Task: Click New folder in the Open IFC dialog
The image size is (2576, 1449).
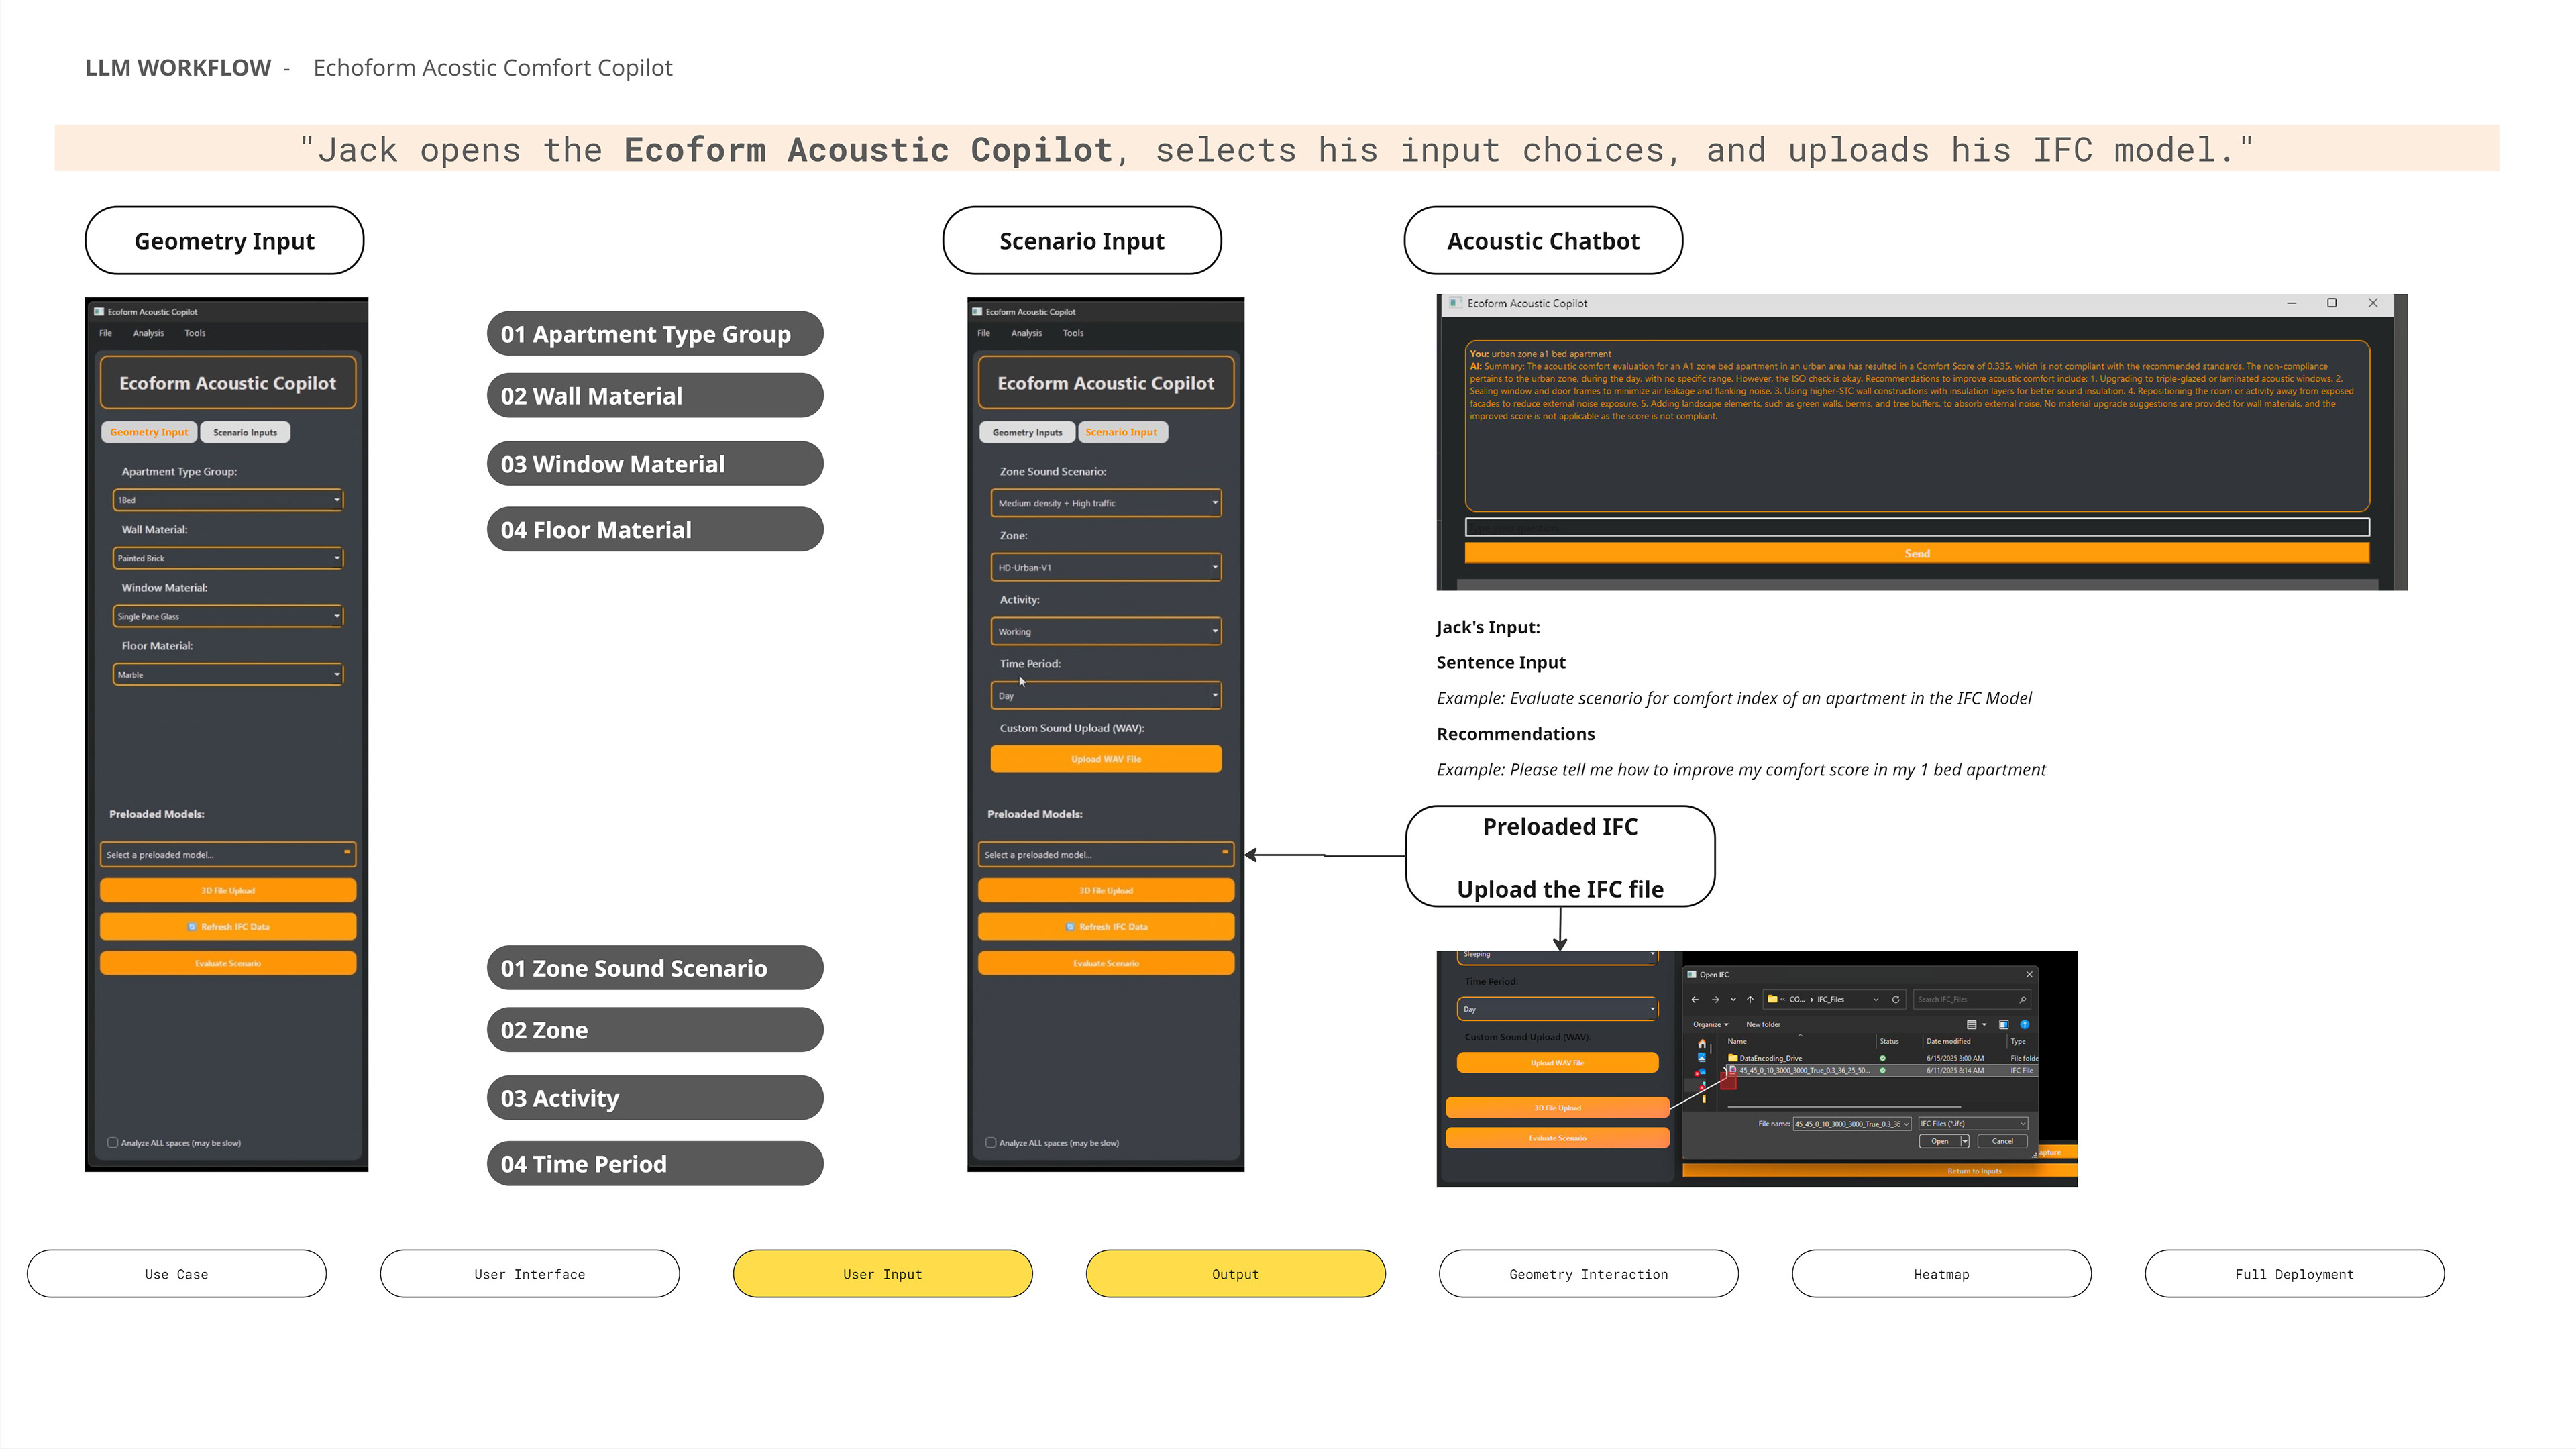Action: (1764, 1024)
